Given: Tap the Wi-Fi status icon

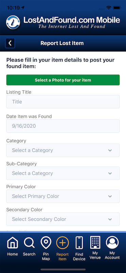Looking at the screenshot, I should click(109, 8).
